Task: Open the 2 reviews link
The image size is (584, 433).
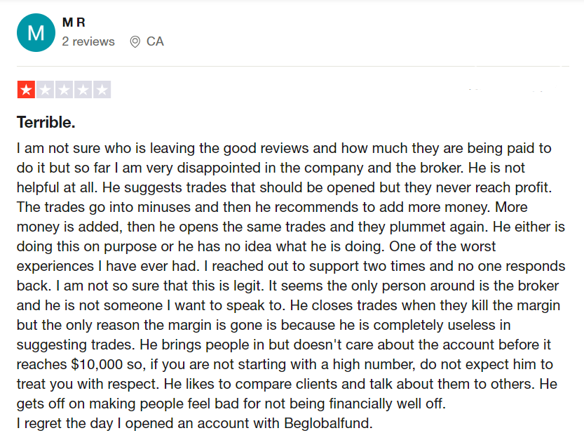Action: point(88,42)
